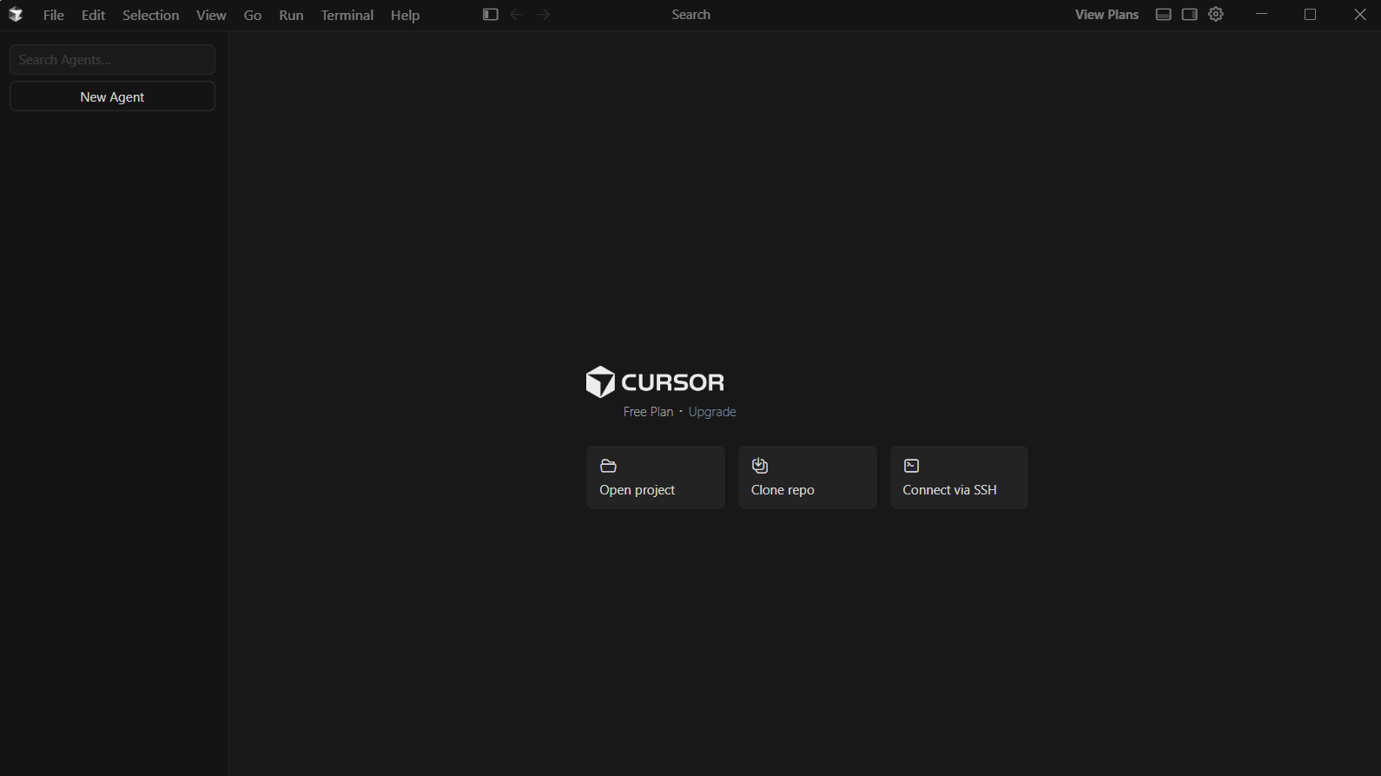Go back with the left arrow

coord(517,15)
